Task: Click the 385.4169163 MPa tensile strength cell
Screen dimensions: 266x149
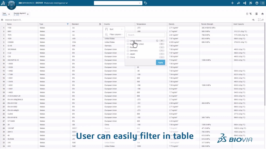Action: 216,28
